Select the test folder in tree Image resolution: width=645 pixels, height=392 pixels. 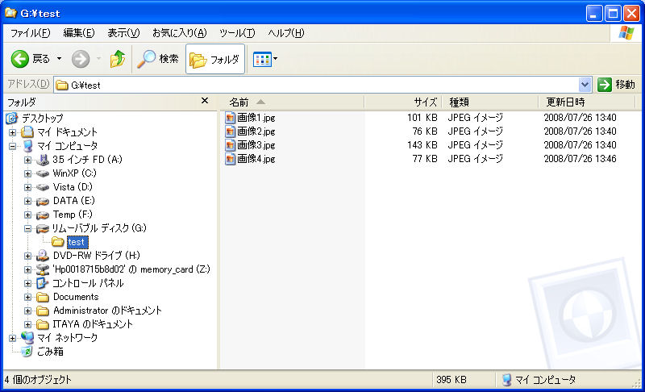77,242
